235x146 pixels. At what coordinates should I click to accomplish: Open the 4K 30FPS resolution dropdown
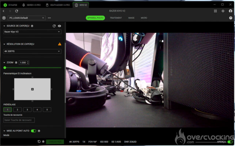pyautogui.click(x=32, y=51)
